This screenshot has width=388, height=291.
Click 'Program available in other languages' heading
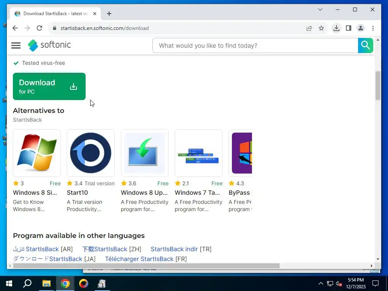tap(79, 236)
